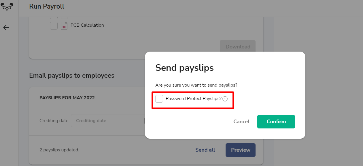This screenshot has height=166, width=363.
Task: Confirm sending the payslips
Action: 276,122
